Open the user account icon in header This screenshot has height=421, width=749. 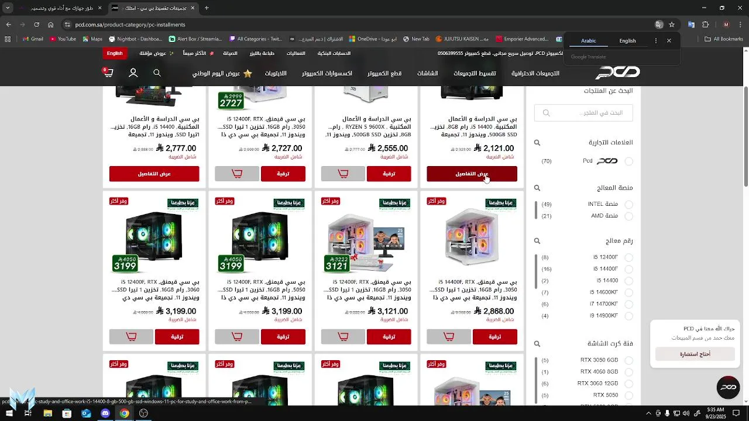pos(133,73)
